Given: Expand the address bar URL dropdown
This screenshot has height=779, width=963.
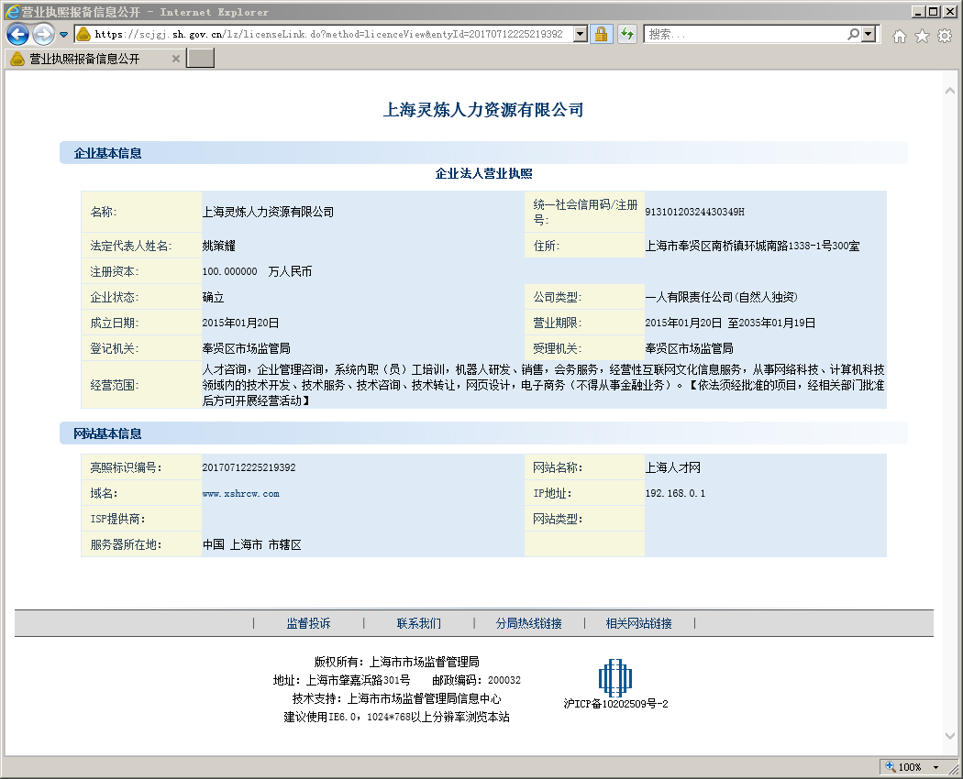Looking at the screenshot, I should [581, 35].
